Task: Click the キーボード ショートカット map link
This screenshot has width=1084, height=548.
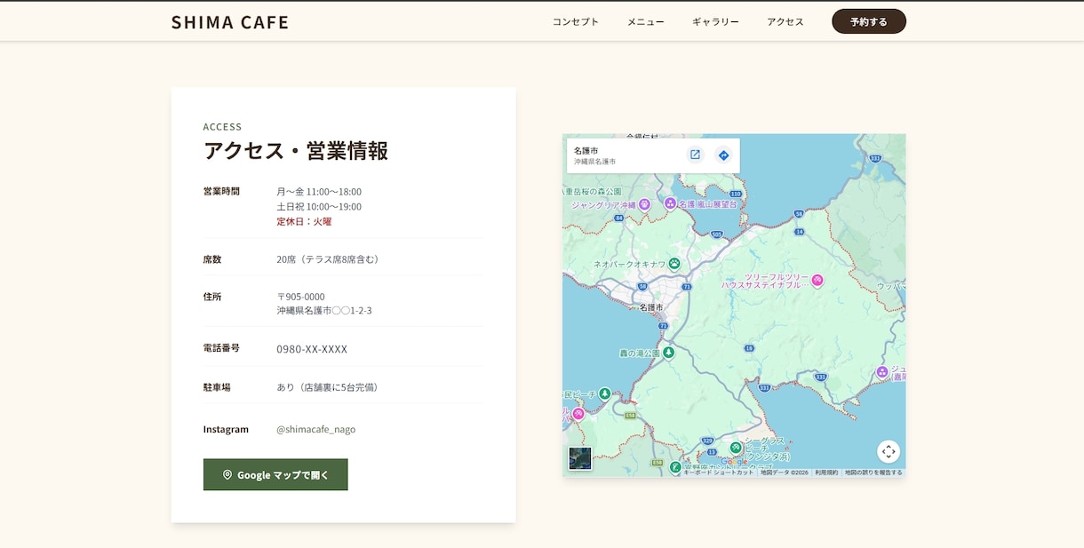Action: pyautogui.click(x=719, y=473)
